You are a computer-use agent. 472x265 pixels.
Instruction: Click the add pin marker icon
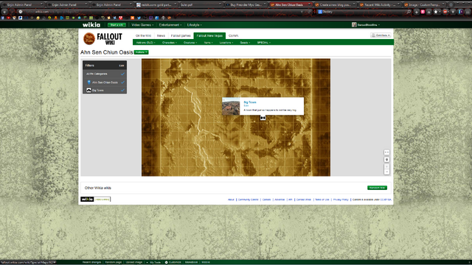pos(386,160)
